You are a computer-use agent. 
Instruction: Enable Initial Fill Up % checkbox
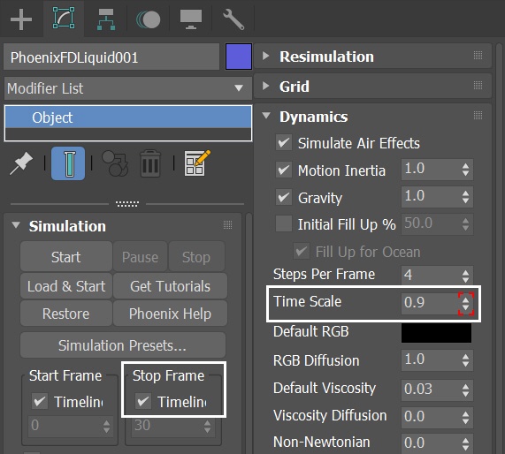click(x=284, y=223)
